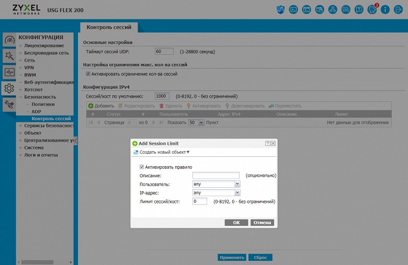Click the Удалить delete toolbar item
This screenshot has width=408, height=265.
tap(171, 106)
